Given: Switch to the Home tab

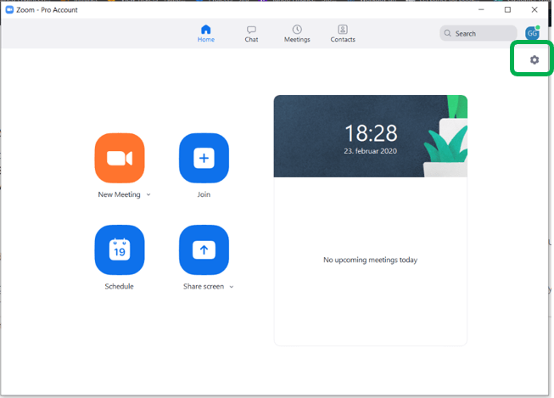Looking at the screenshot, I should (x=206, y=34).
